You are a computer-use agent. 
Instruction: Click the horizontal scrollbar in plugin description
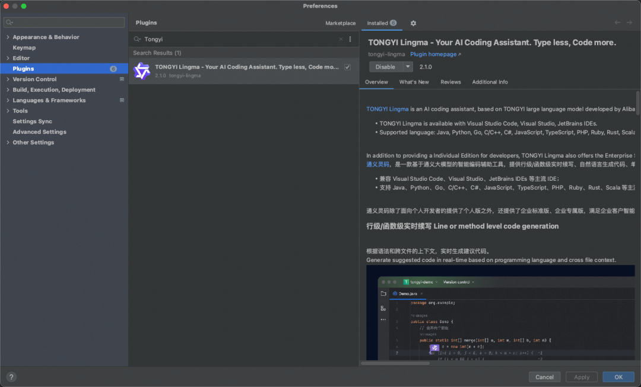click(x=395, y=363)
